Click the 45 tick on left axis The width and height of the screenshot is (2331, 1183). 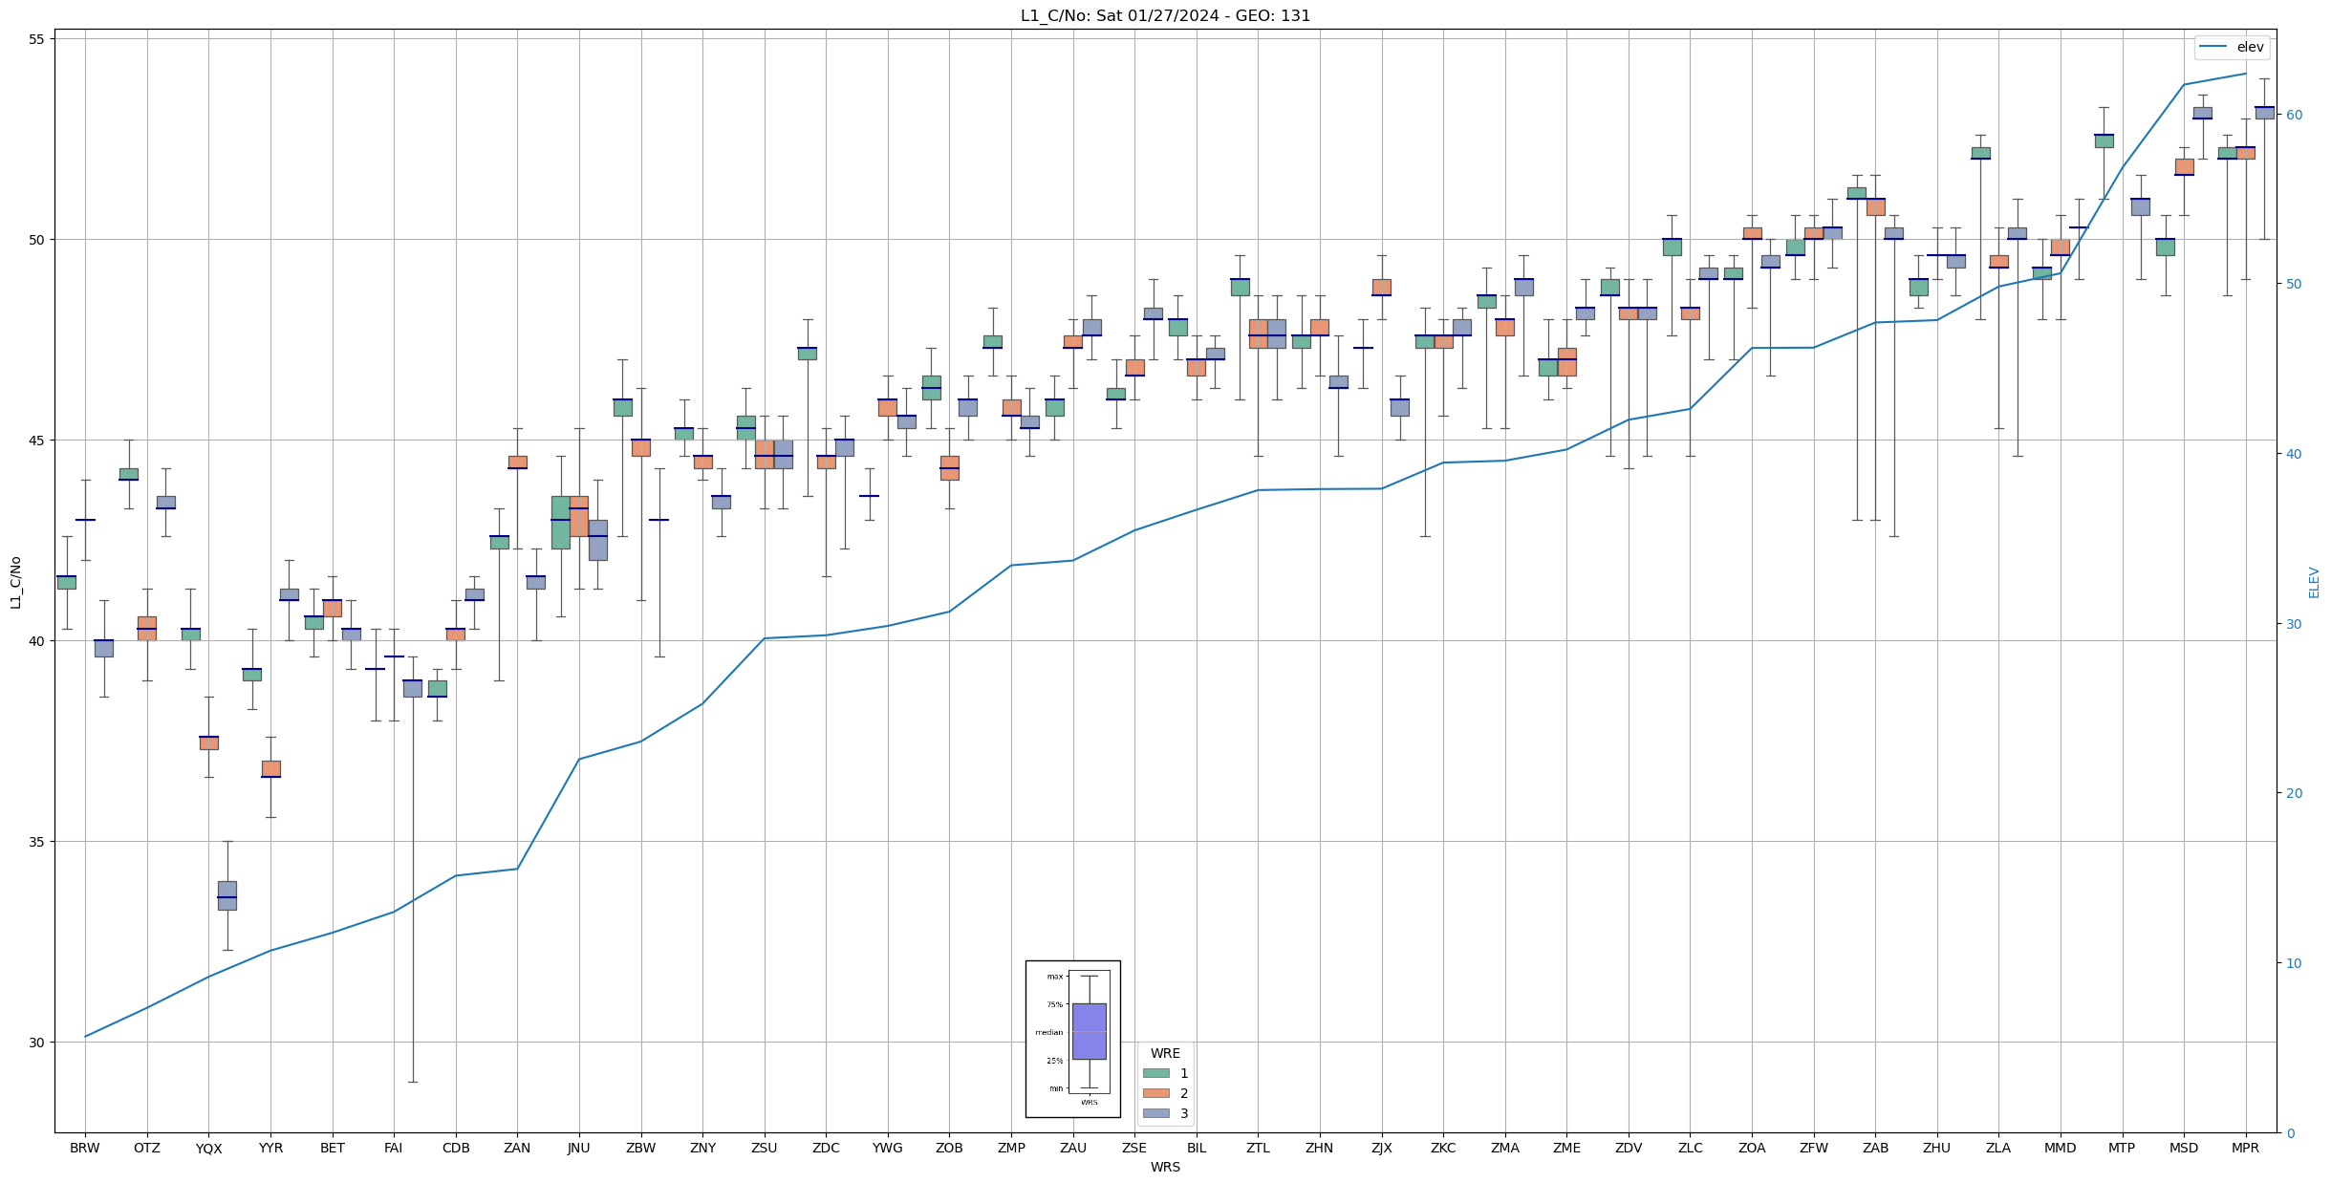(38, 441)
